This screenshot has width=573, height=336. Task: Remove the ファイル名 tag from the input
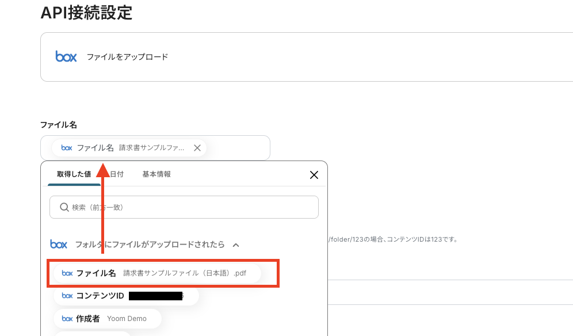197,147
